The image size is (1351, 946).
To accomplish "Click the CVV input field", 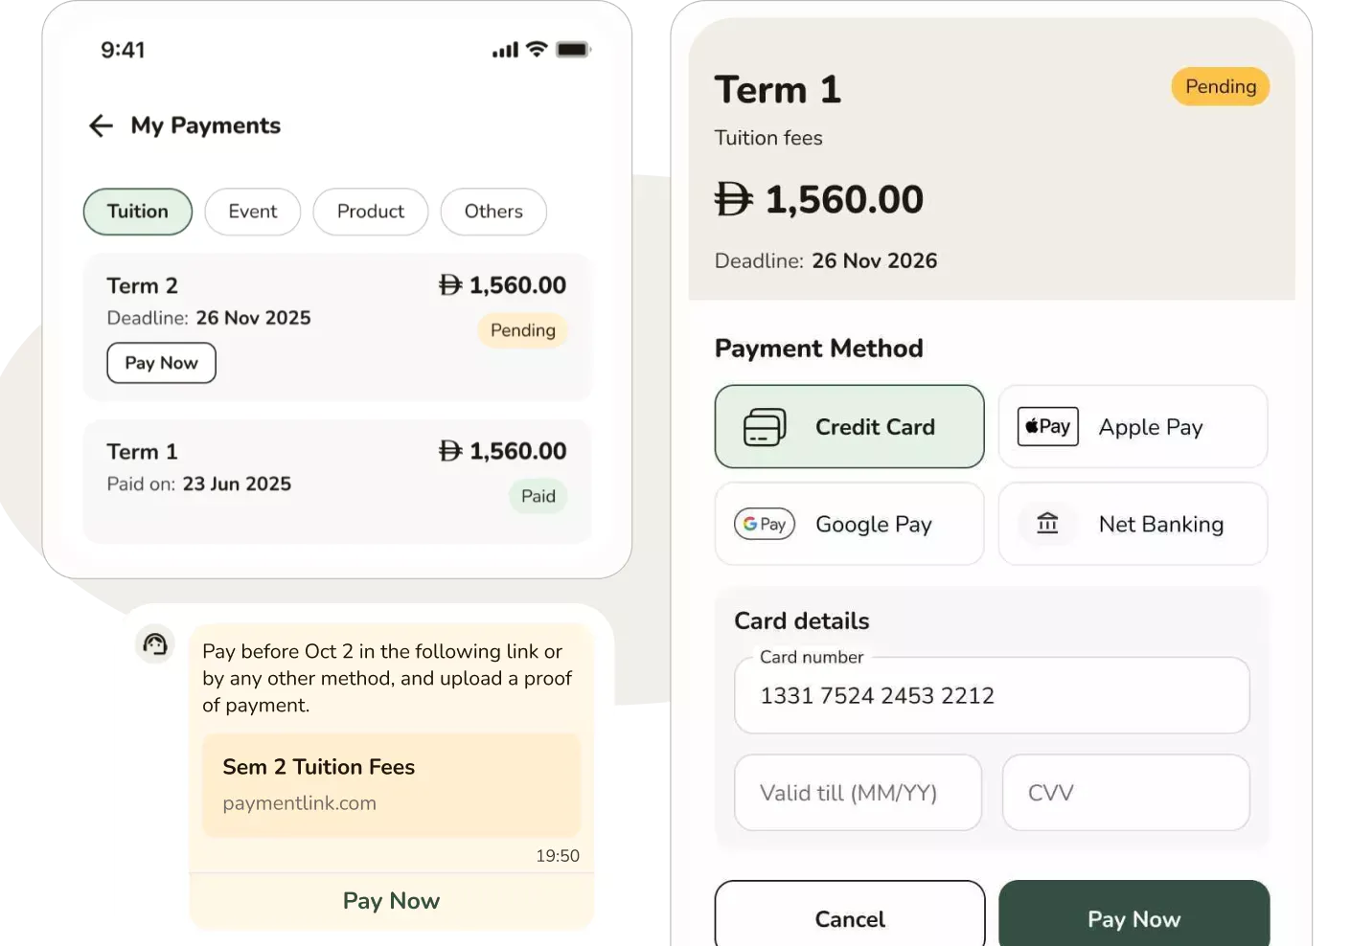I will pos(1125,792).
